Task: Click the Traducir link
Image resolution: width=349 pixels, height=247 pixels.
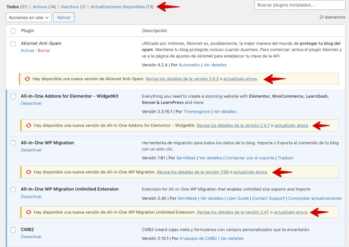Action: pyautogui.click(x=286, y=158)
